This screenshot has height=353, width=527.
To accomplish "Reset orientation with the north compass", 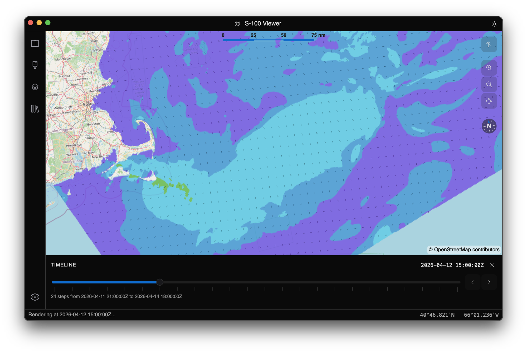I will 489,126.
